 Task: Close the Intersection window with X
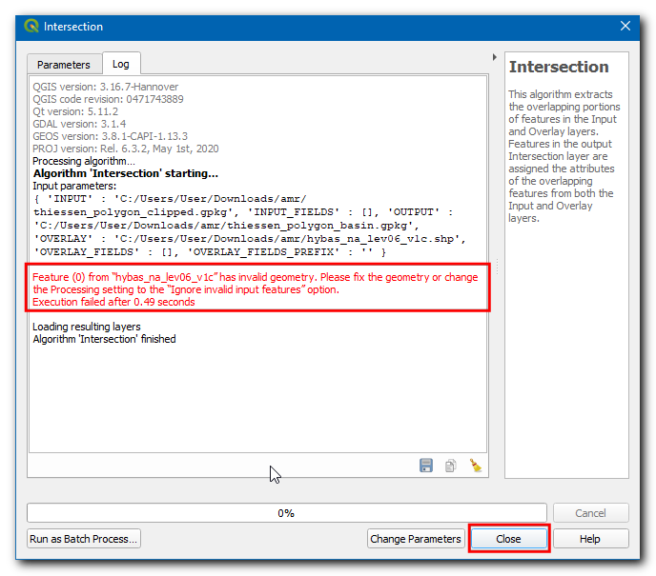[625, 27]
